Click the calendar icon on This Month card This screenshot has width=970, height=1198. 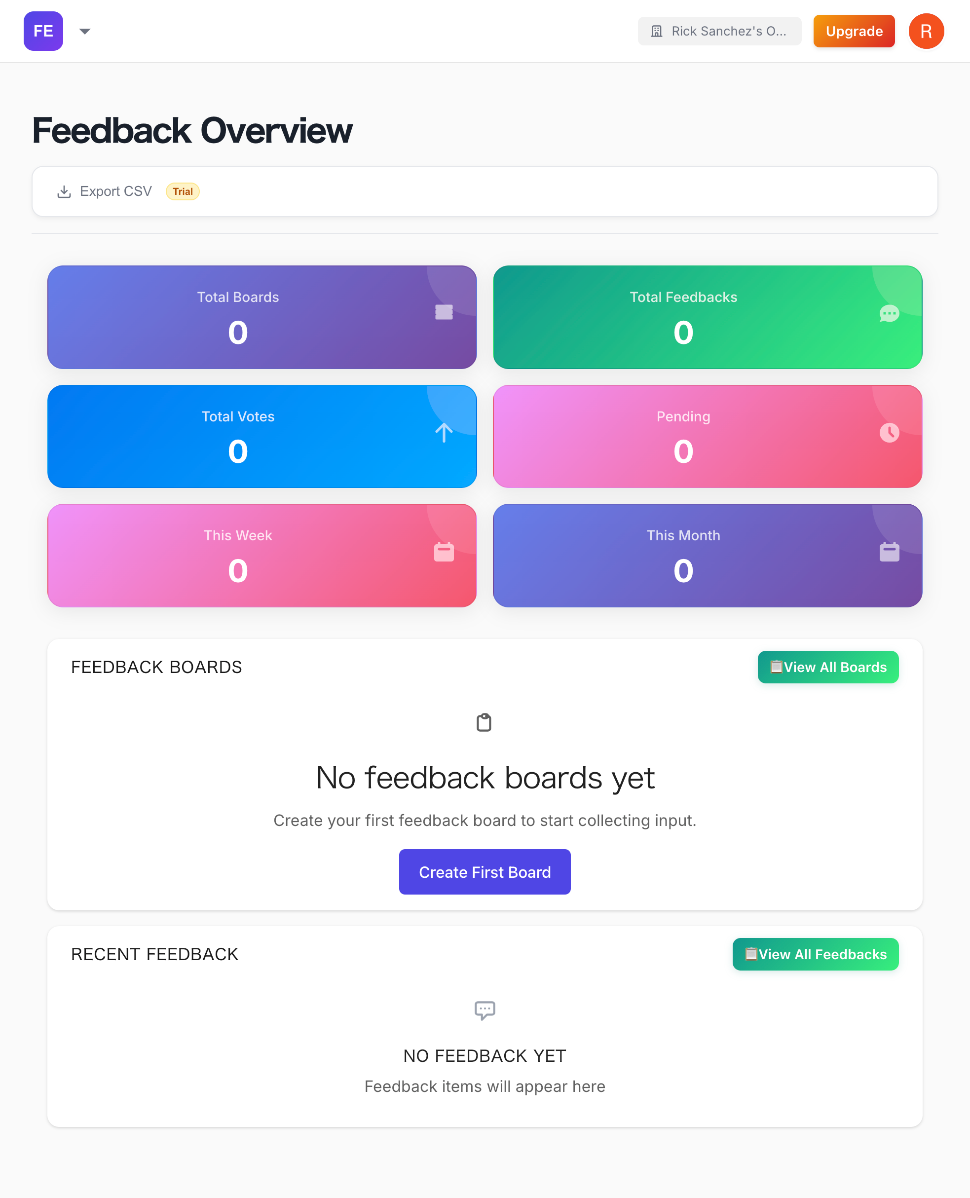pos(889,552)
